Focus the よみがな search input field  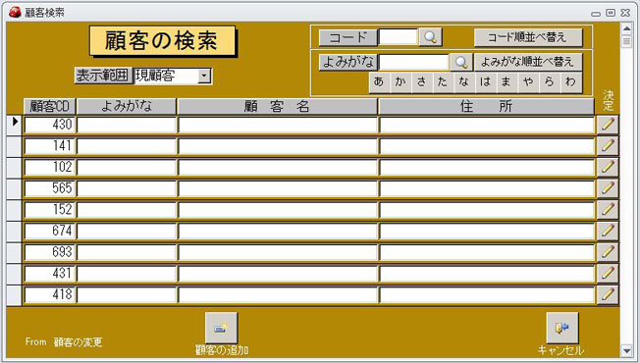point(414,63)
